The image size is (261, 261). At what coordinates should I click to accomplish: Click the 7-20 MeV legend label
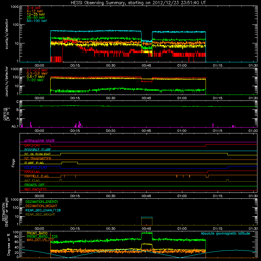coord(35,80)
